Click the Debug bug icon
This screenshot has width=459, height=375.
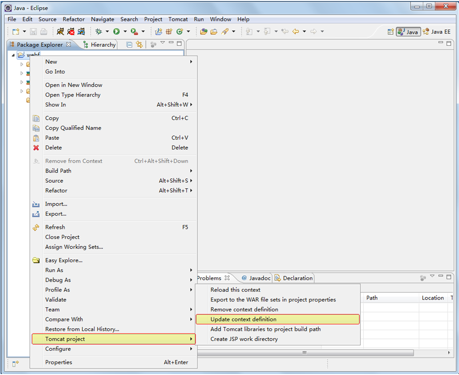pos(99,31)
